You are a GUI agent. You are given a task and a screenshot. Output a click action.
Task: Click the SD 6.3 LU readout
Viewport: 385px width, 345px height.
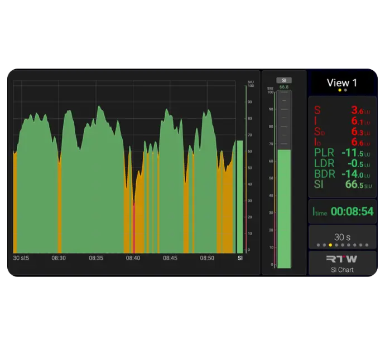click(342, 132)
